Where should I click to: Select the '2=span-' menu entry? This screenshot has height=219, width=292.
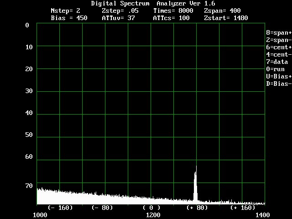pos(279,40)
